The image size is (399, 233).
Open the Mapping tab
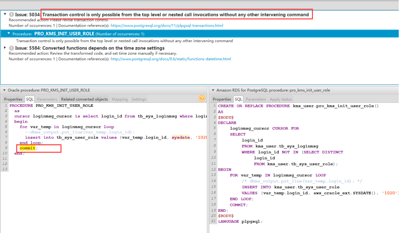[119, 99]
